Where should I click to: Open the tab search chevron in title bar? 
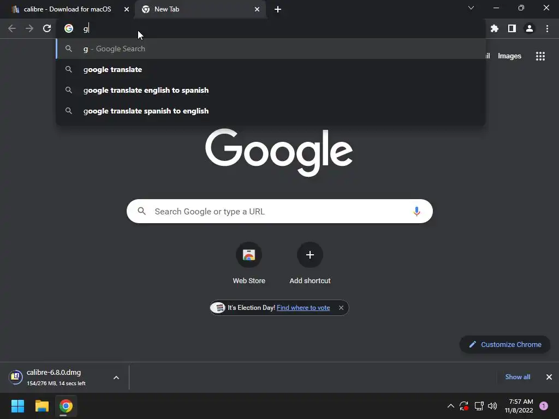click(x=471, y=8)
